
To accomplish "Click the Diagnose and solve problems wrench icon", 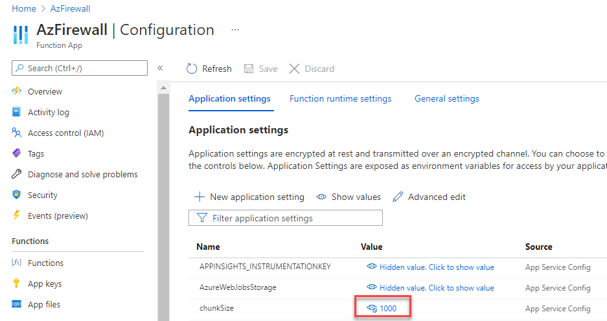I will pos(17,174).
